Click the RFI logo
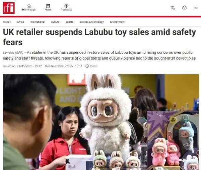The width and height of the screenshot is (201, 170). pos(9,8)
